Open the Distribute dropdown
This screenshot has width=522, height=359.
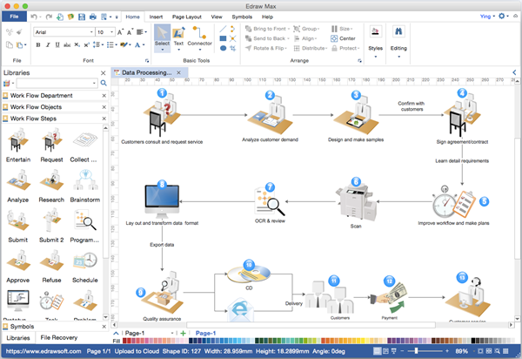pyautogui.click(x=311, y=48)
